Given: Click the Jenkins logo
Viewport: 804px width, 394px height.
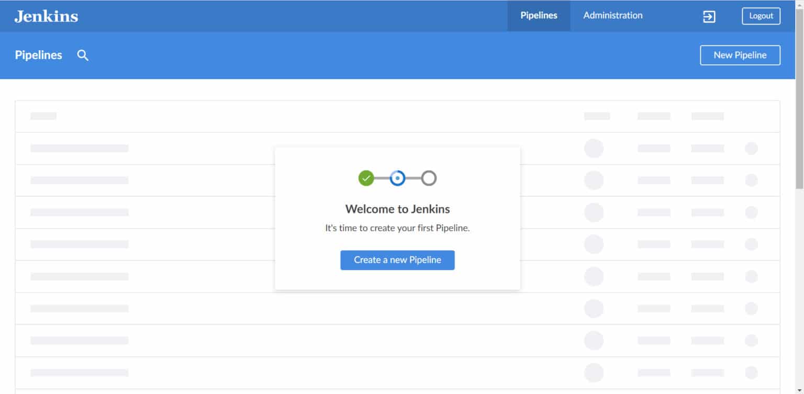Looking at the screenshot, I should [x=46, y=16].
